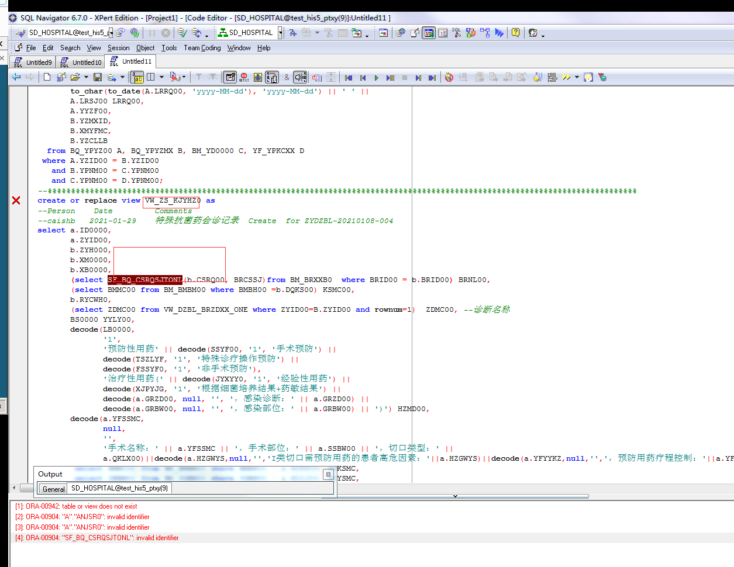Select the ORA-00942 error message line

(x=76, y=506)
